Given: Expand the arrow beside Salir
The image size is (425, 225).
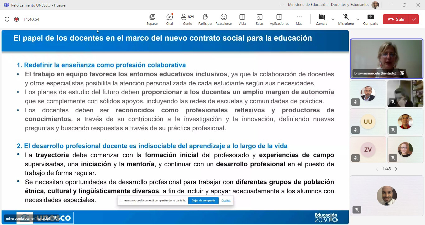Looking at the screenshot, I should click(x=414, y=19).
